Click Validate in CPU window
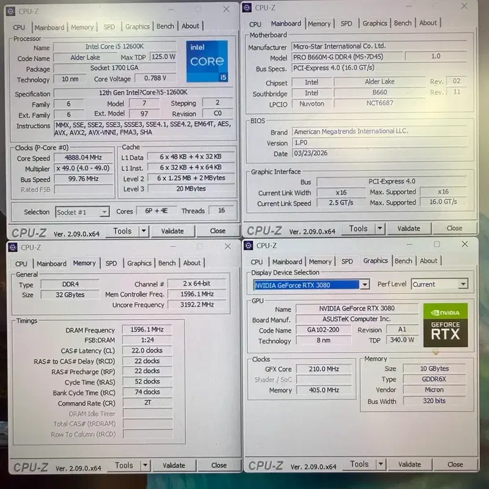This screenshot has height=489, width=489. point(172,231)
